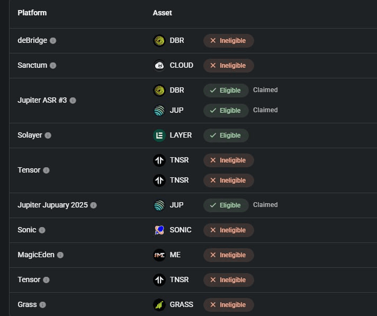The image size is (377, 316).
Task: Click the JUP icon in Jupiter Jupuary 2025 row
Action: pos(159,205)
